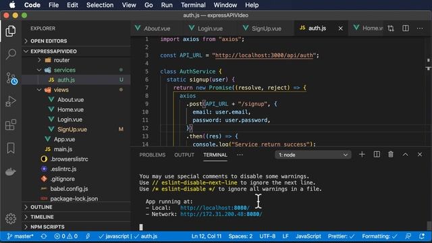Click the feedback icon in status bar
Viewport: 432px width, 243px height.
(408, 236)
